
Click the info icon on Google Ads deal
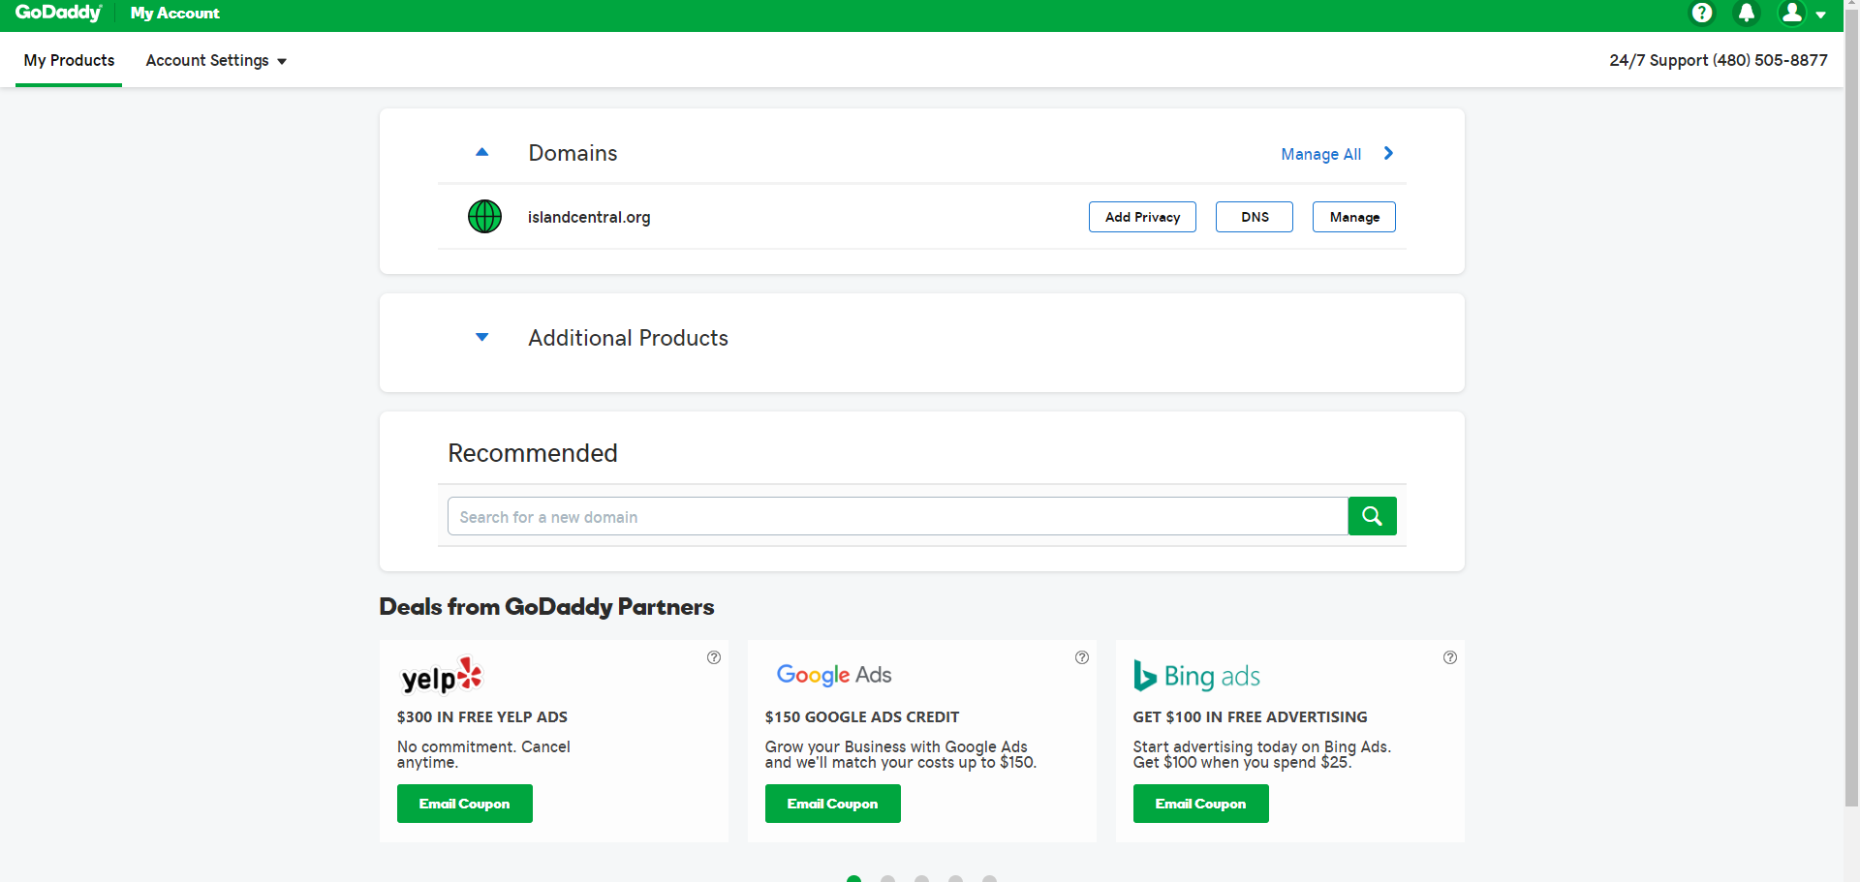click(x=1082, y=657)
